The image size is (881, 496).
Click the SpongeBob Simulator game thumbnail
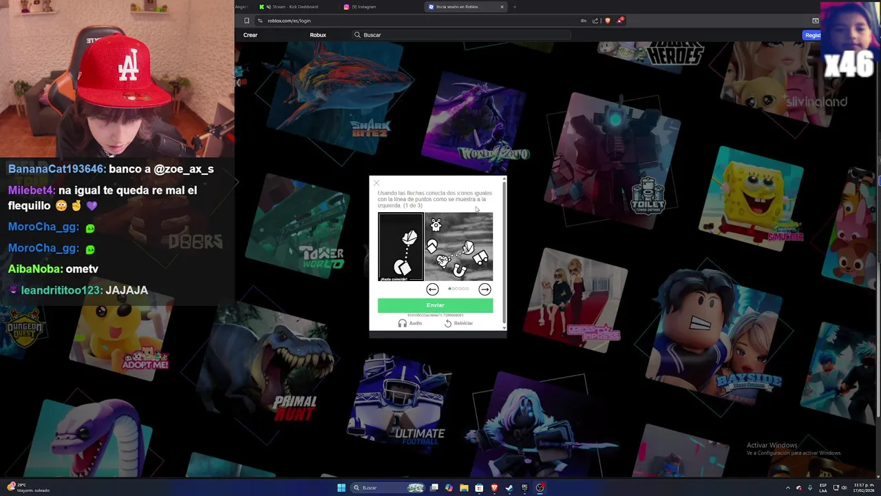pyautogui.click(x=752, y=198)
